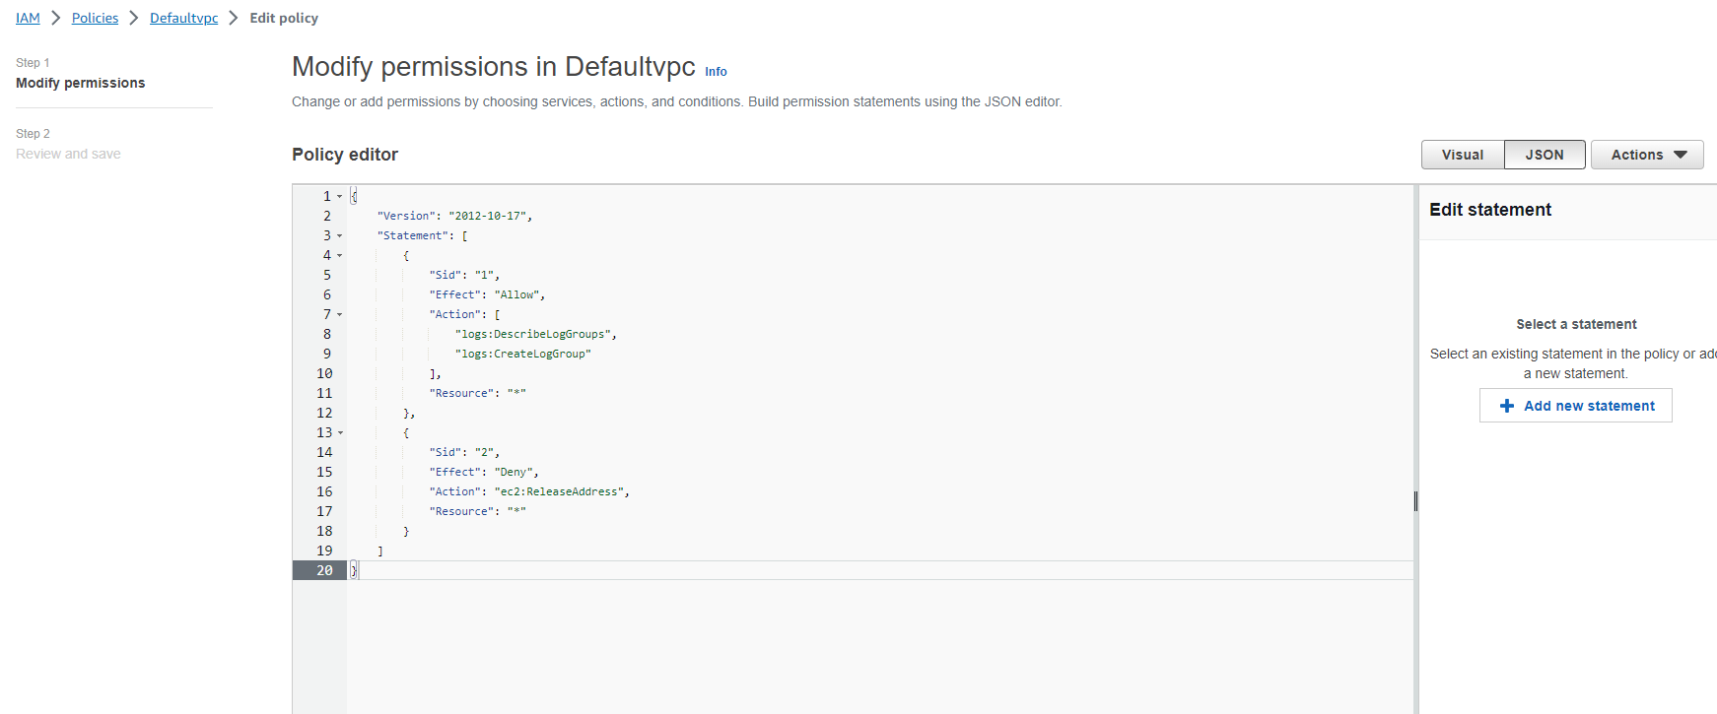Click the "Effect": "Allow" line

pyautogui.click(x=487, y=294)
